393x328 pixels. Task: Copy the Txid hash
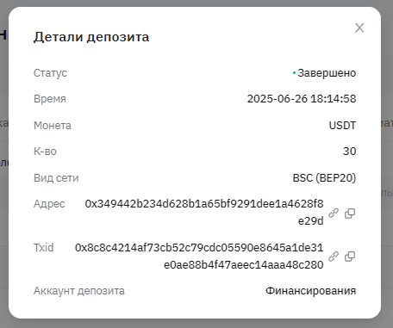tap(350, 257)
